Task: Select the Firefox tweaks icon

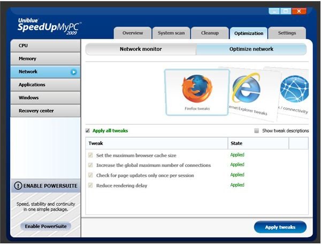Action: click(197, 88)
